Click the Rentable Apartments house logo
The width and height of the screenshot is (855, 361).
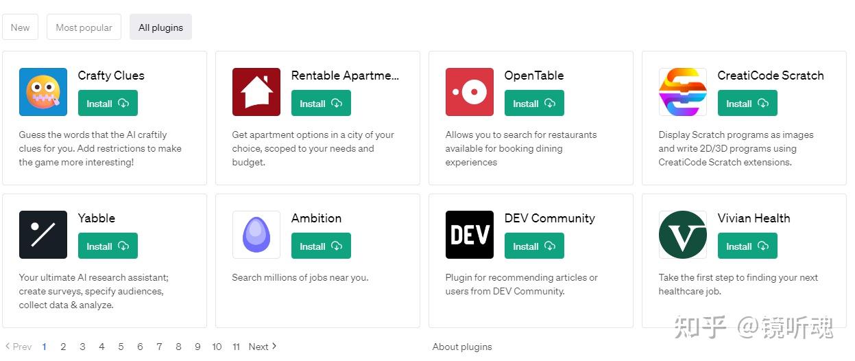256,92
